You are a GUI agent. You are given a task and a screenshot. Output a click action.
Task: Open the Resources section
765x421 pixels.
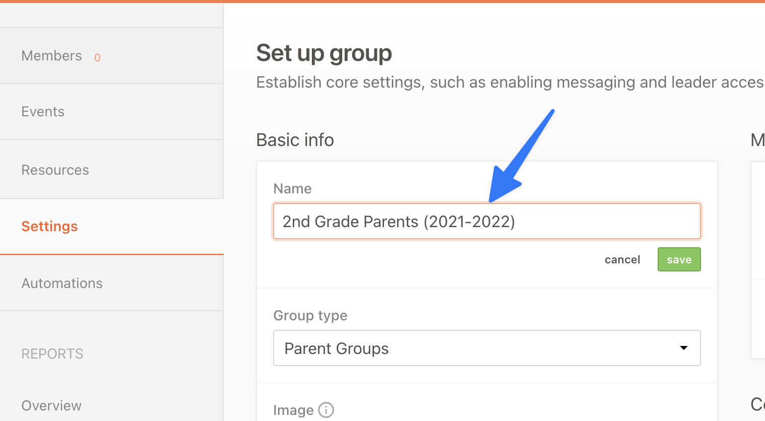click(x=111, y=169)
